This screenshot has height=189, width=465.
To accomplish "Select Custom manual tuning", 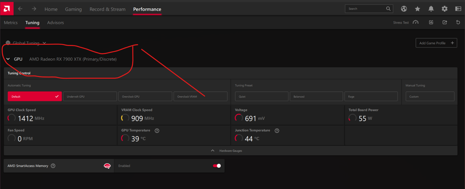I will point(430,96).
